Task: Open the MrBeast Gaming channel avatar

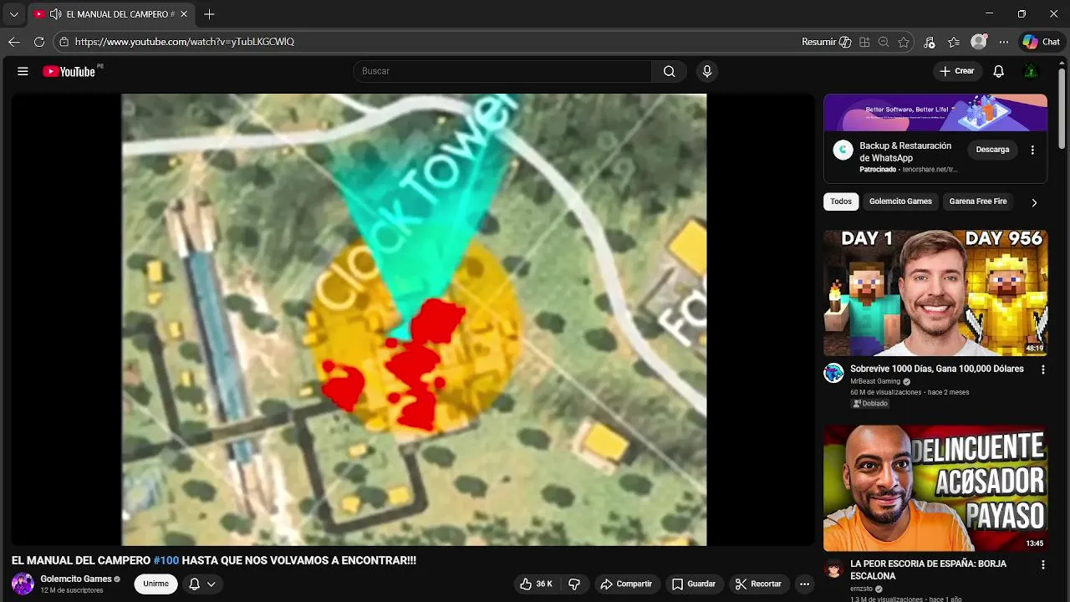Action: point(833,373)
